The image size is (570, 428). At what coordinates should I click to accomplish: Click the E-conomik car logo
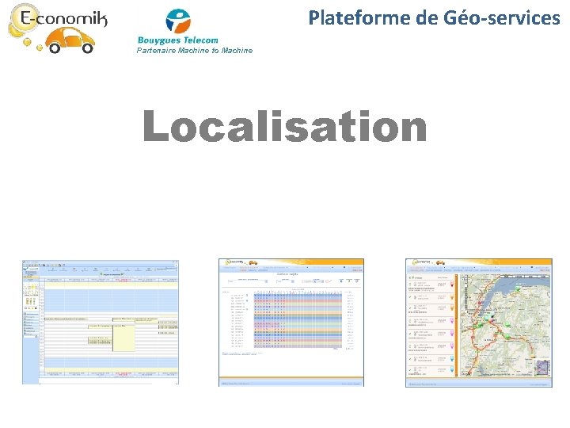coord(58,29)
